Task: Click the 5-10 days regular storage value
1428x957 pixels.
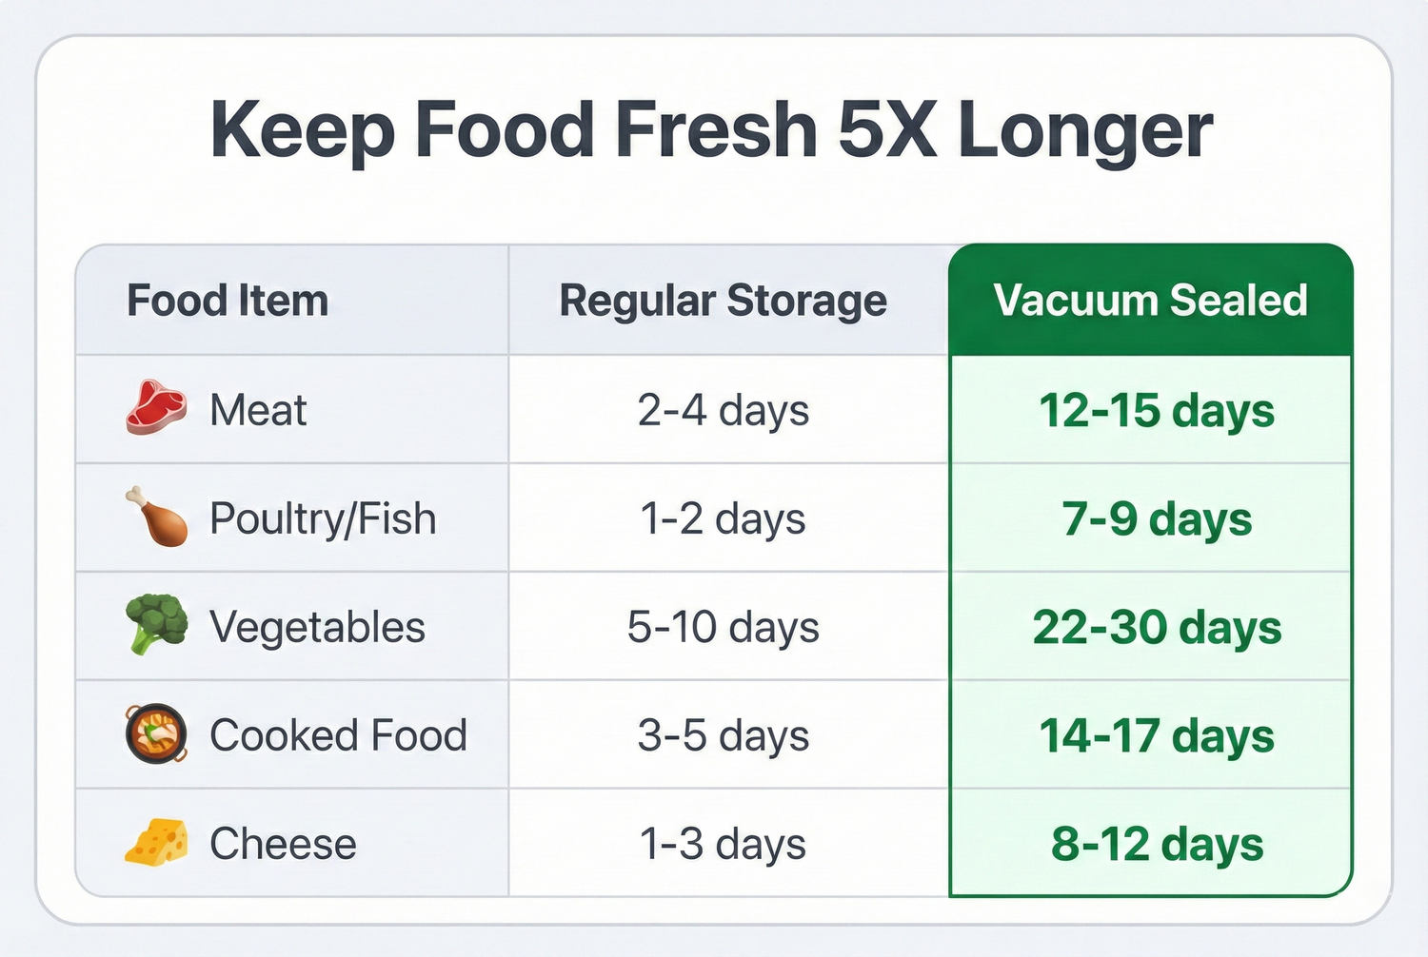Action: coord(723,628)
